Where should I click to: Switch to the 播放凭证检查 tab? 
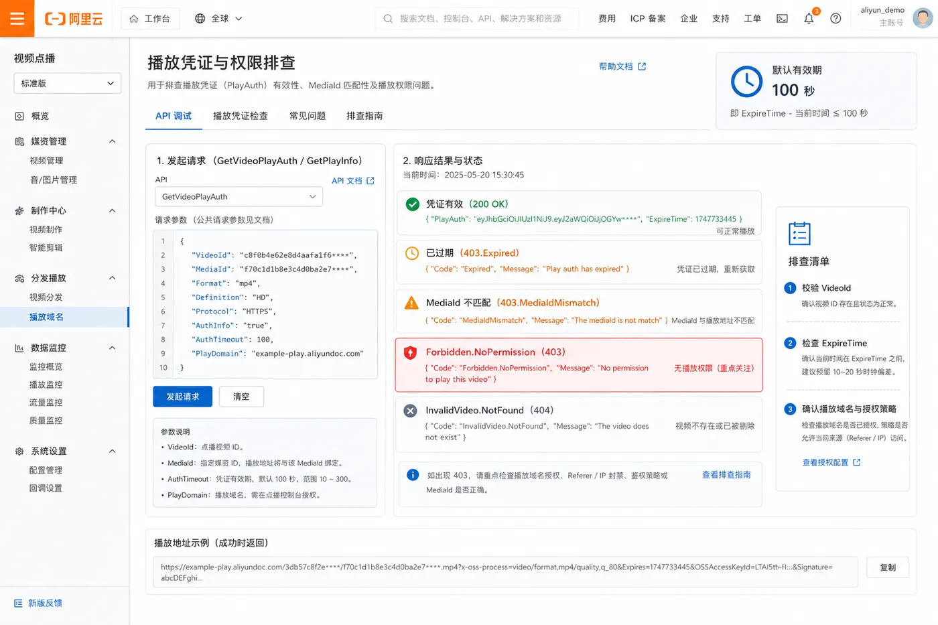click(x=241, y=116)
